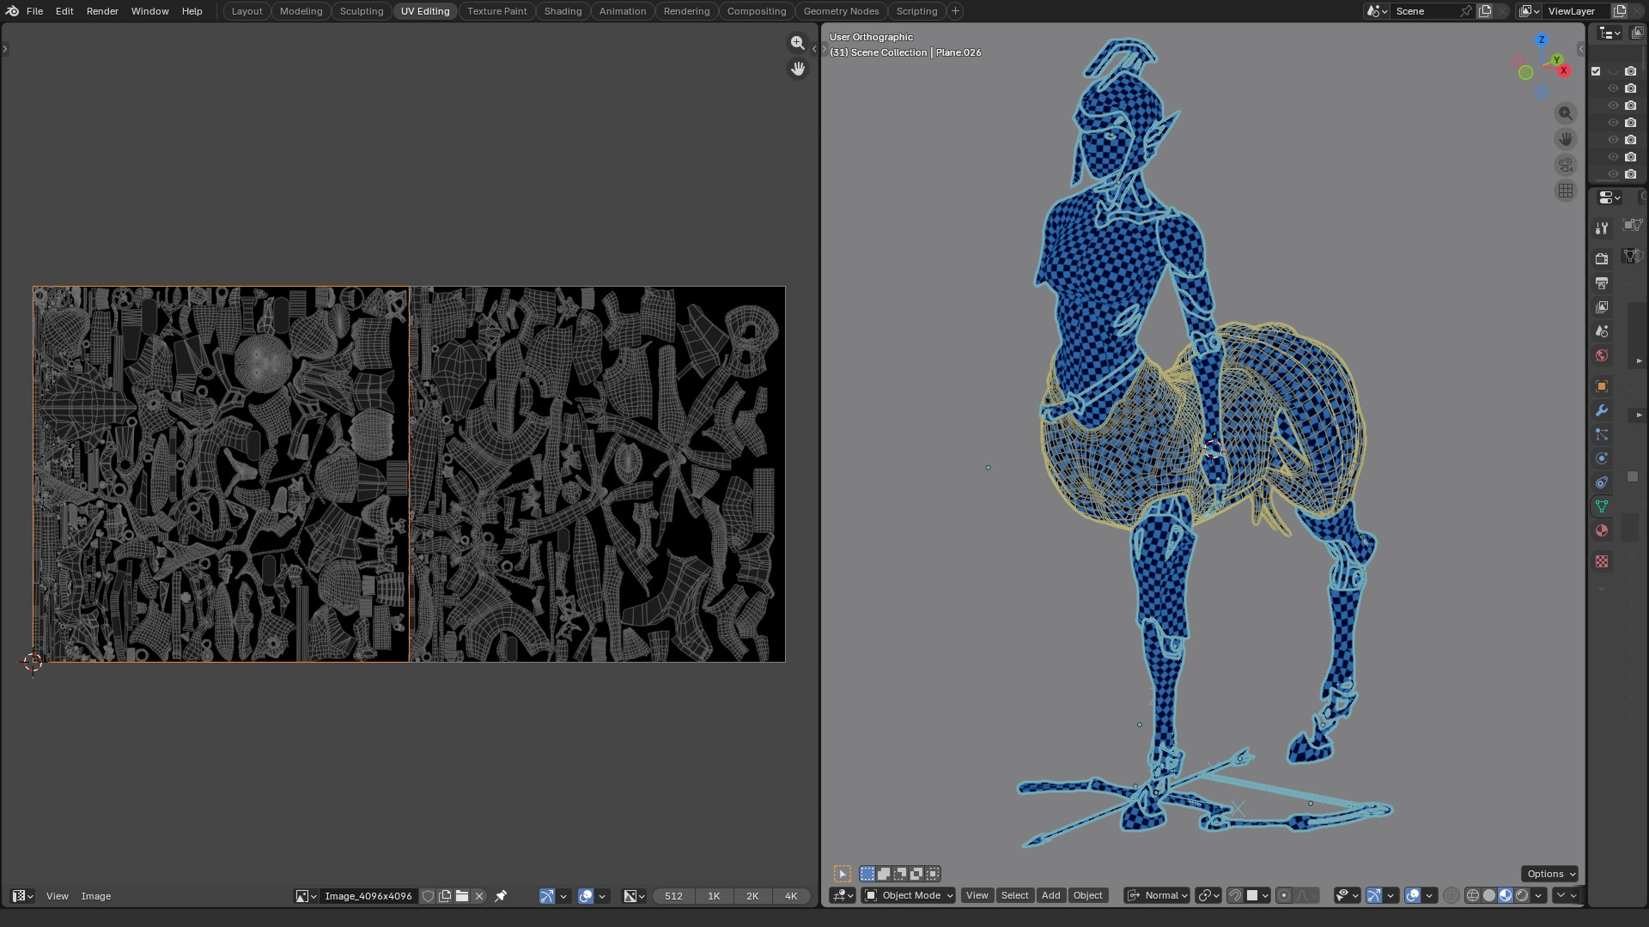Click the Image_4096x4096 image name field
The height and width of the screenshot is (927, 1649).
pos(368,896)
